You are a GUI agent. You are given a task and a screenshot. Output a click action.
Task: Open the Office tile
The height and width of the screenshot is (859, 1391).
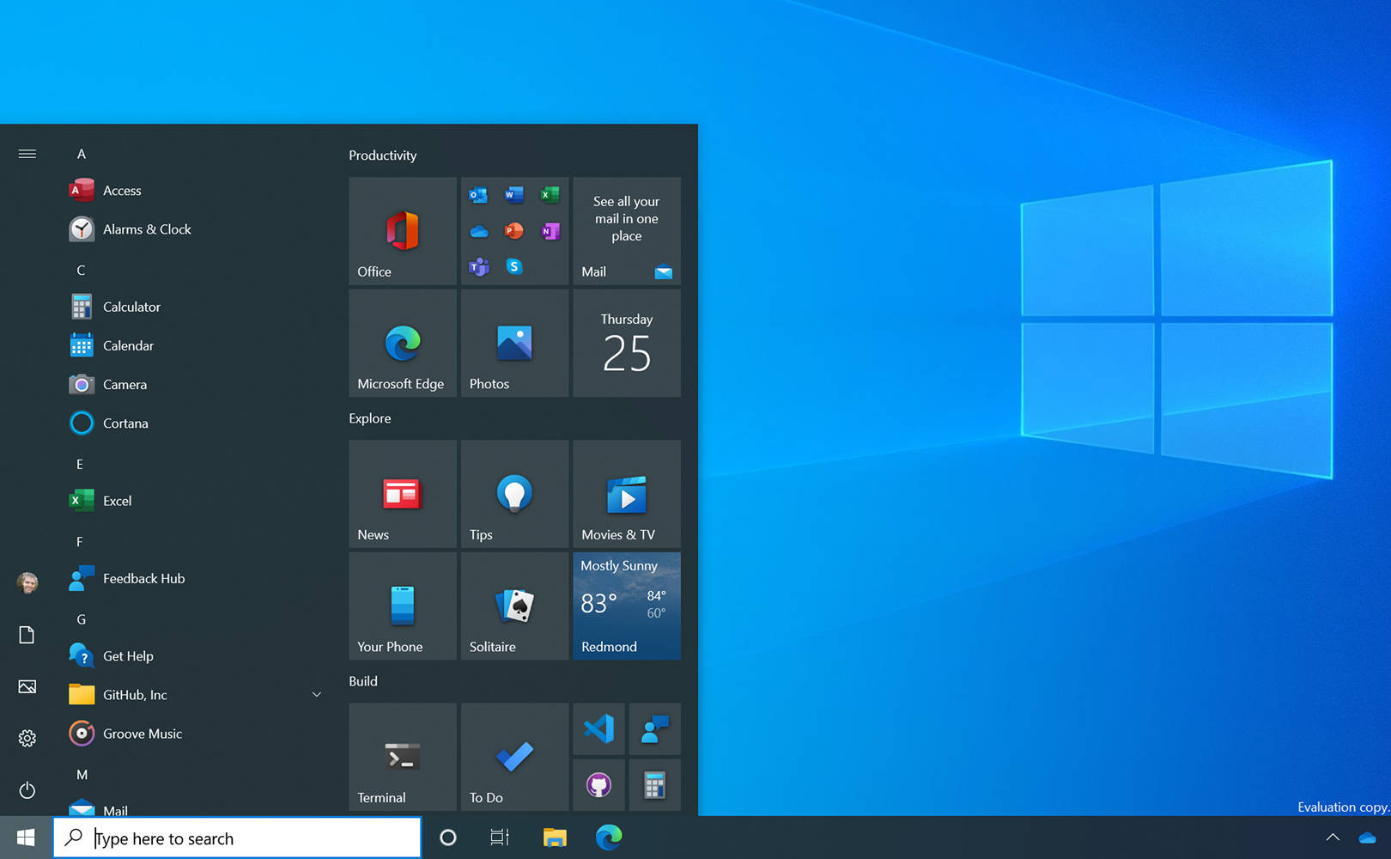coord(403,231)
